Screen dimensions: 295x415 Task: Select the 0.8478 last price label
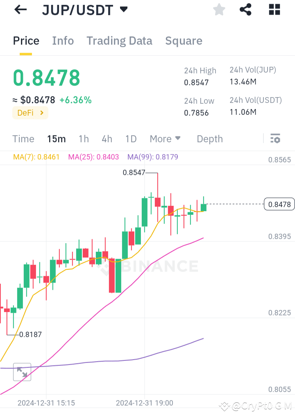click(279, 204)
